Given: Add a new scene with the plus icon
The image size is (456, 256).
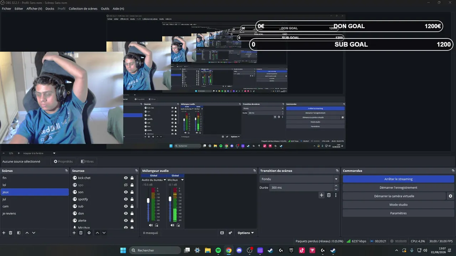Looking at the screenshot, I should click(4, 233).
